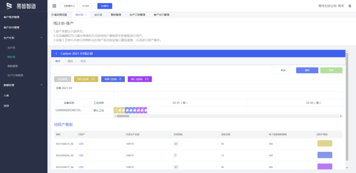The width and height of the screenshot is (356, 173).
Task: Open the 价值流概览图 page tab
Action: [59, 15]
